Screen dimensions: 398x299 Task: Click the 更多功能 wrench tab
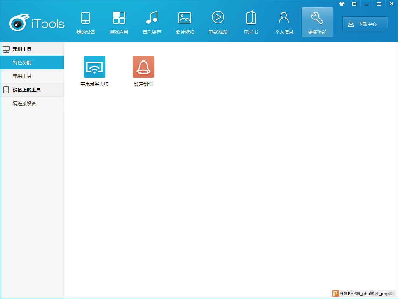pos(317,22)
